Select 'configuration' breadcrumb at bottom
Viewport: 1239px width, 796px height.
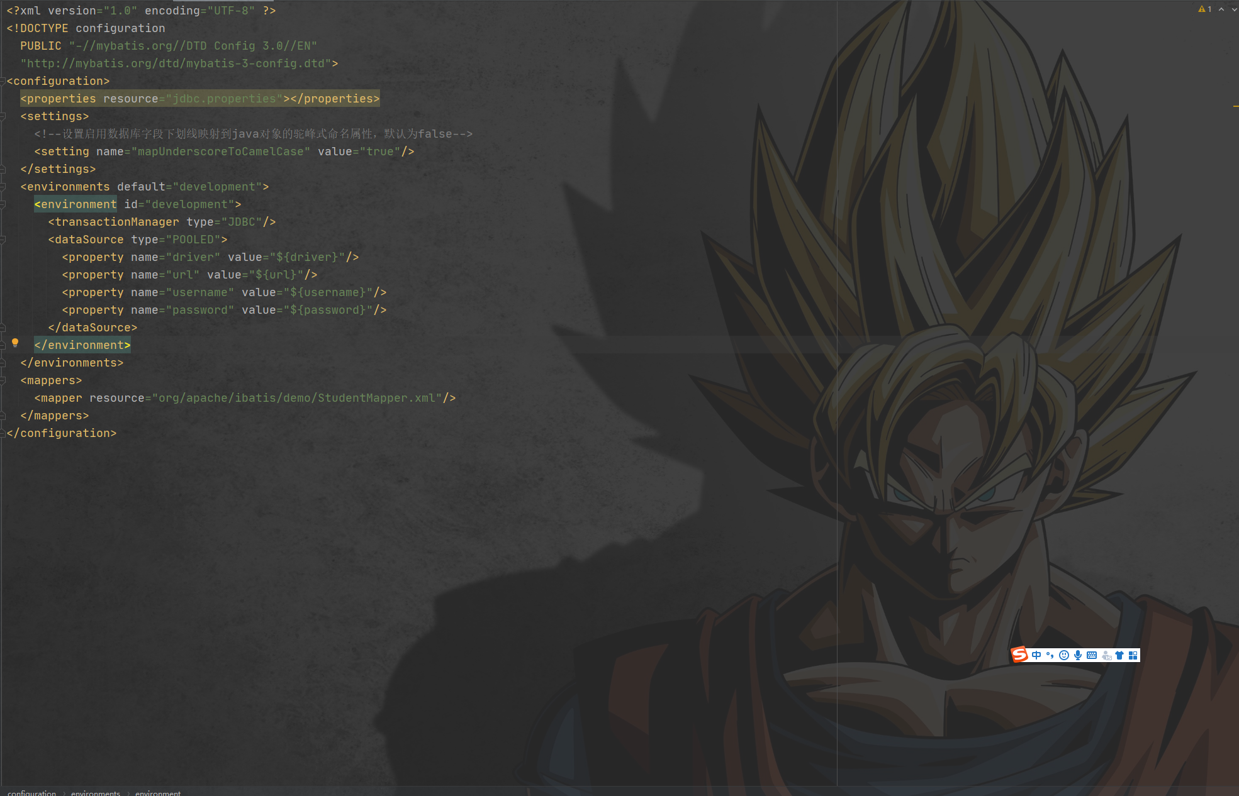click(31, 792)
